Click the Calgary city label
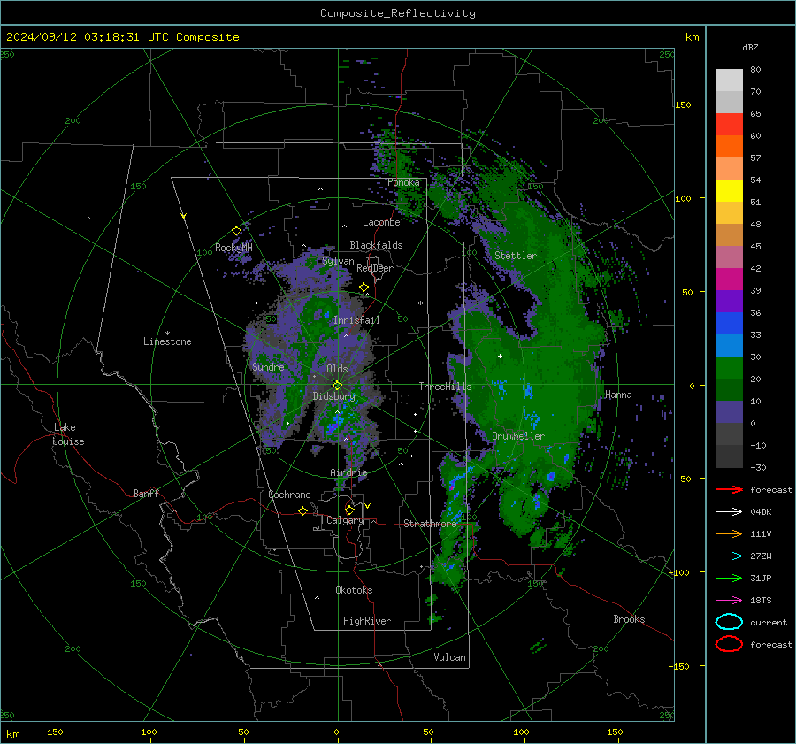This screenshot has height=744, width=796. coord(345,520)
